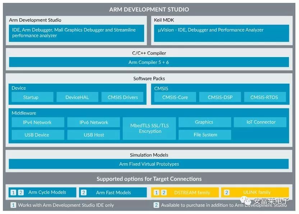Click the Arm Compiler 5 + 6 bar

click(x=149, y=62)
